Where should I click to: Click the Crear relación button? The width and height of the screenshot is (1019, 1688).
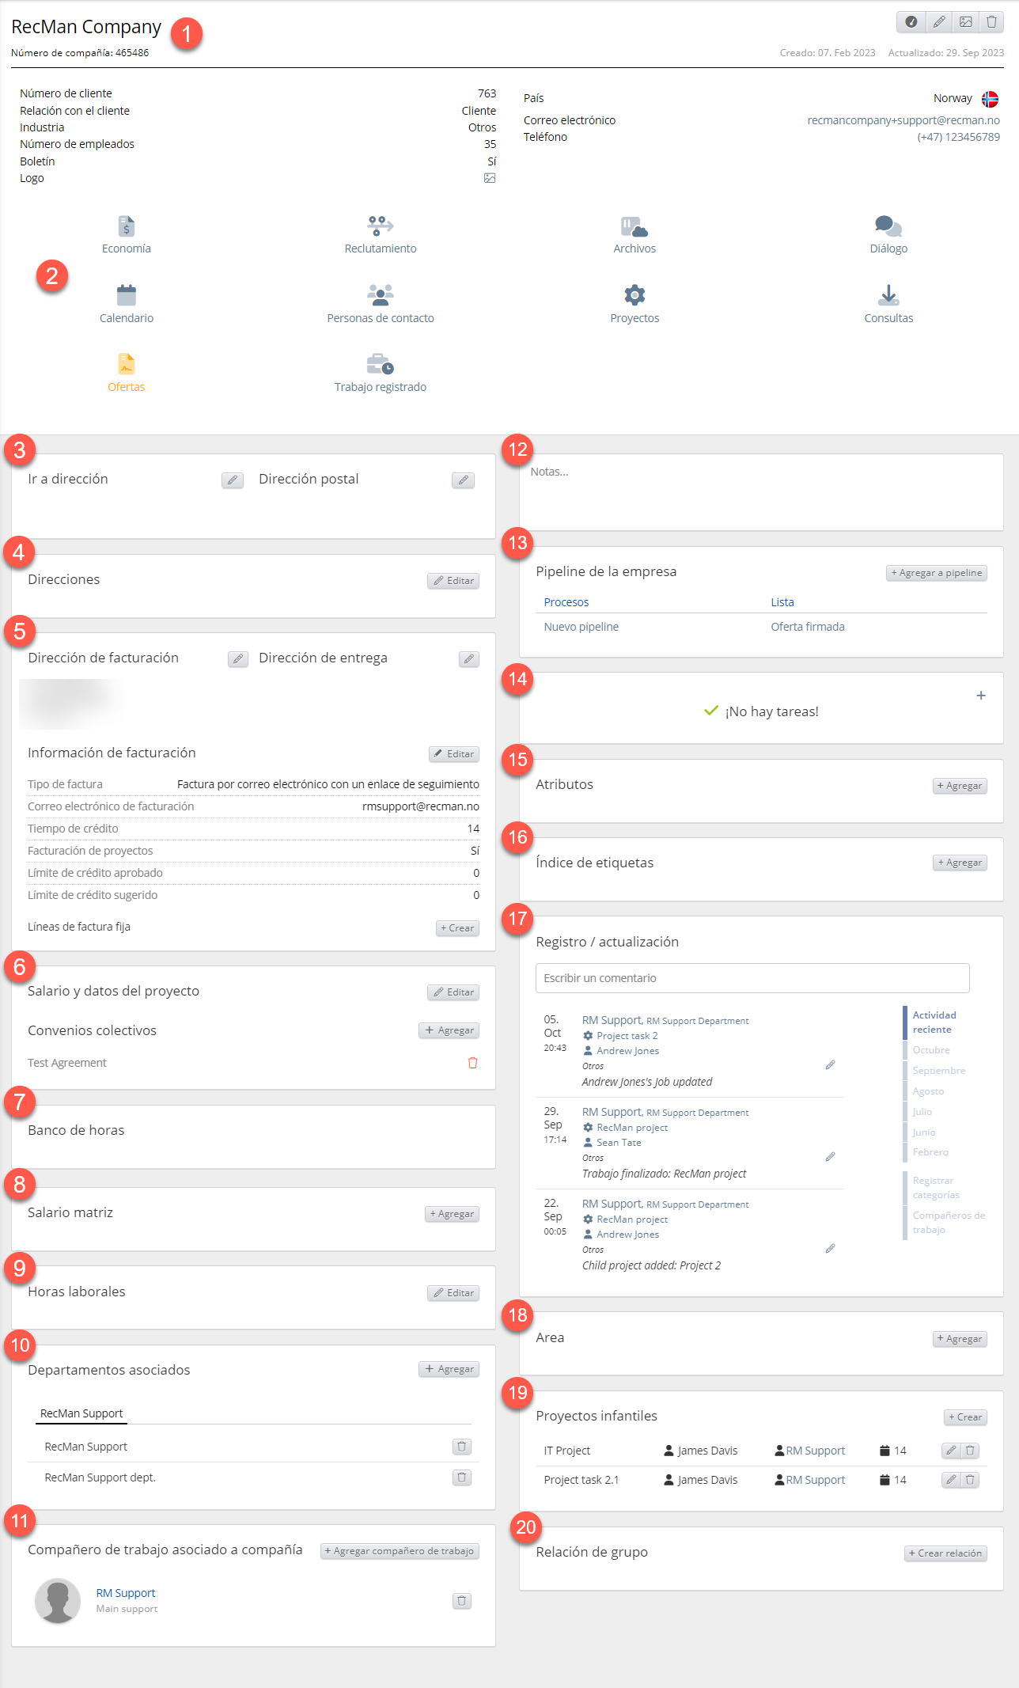(x=945, y=1553)
